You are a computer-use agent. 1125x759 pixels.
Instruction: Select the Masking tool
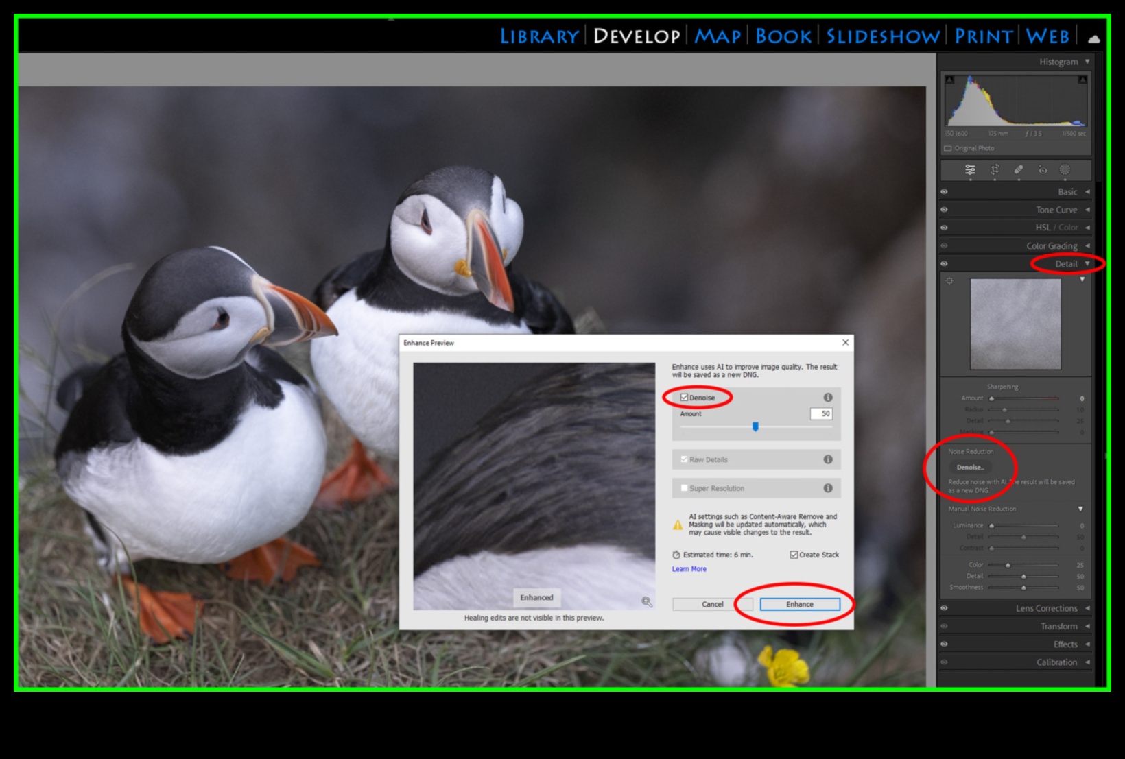[1065, 169]
